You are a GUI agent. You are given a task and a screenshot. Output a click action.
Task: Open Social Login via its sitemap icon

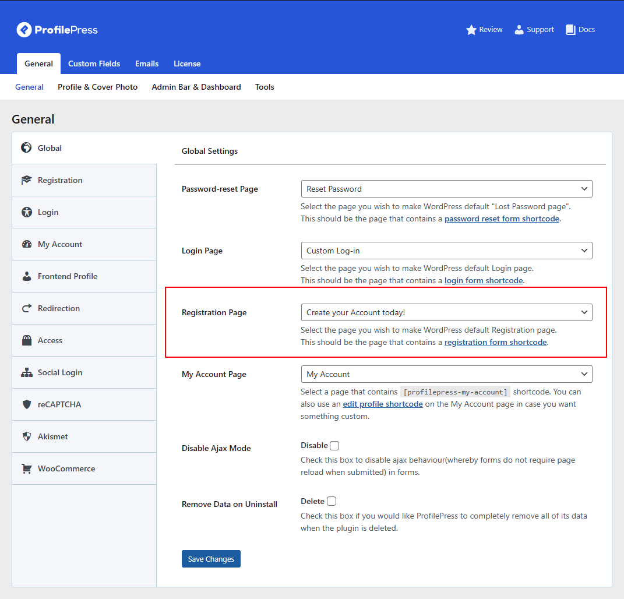26,372
